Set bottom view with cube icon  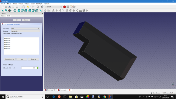pos(33,10)
